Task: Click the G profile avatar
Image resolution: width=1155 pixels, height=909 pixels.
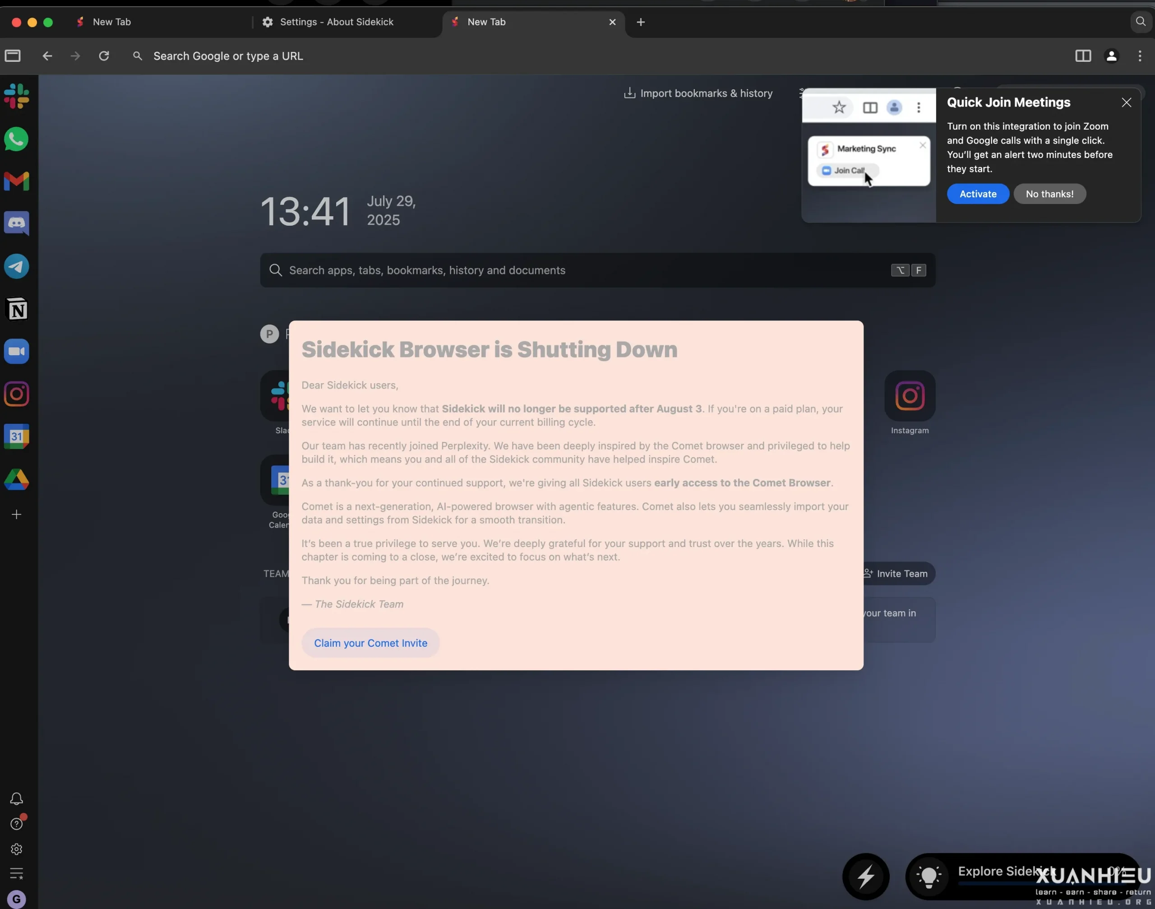Action: (17, 900)
